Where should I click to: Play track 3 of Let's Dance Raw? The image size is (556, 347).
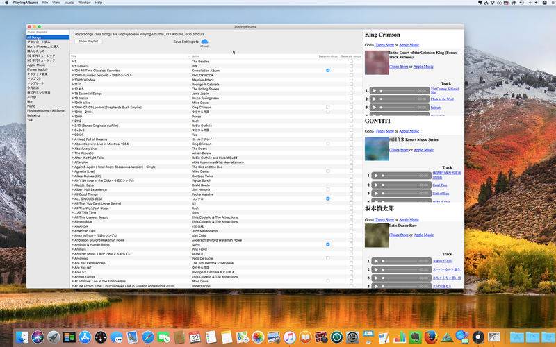[x=376, y=278]
